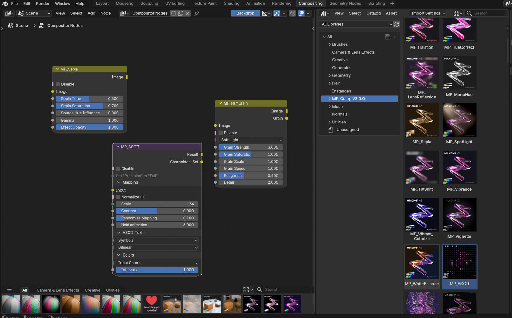Toggle Normalize on the MP_ASCII node
The width and height of the screenshot is (512, 318).
click(118, 197)
